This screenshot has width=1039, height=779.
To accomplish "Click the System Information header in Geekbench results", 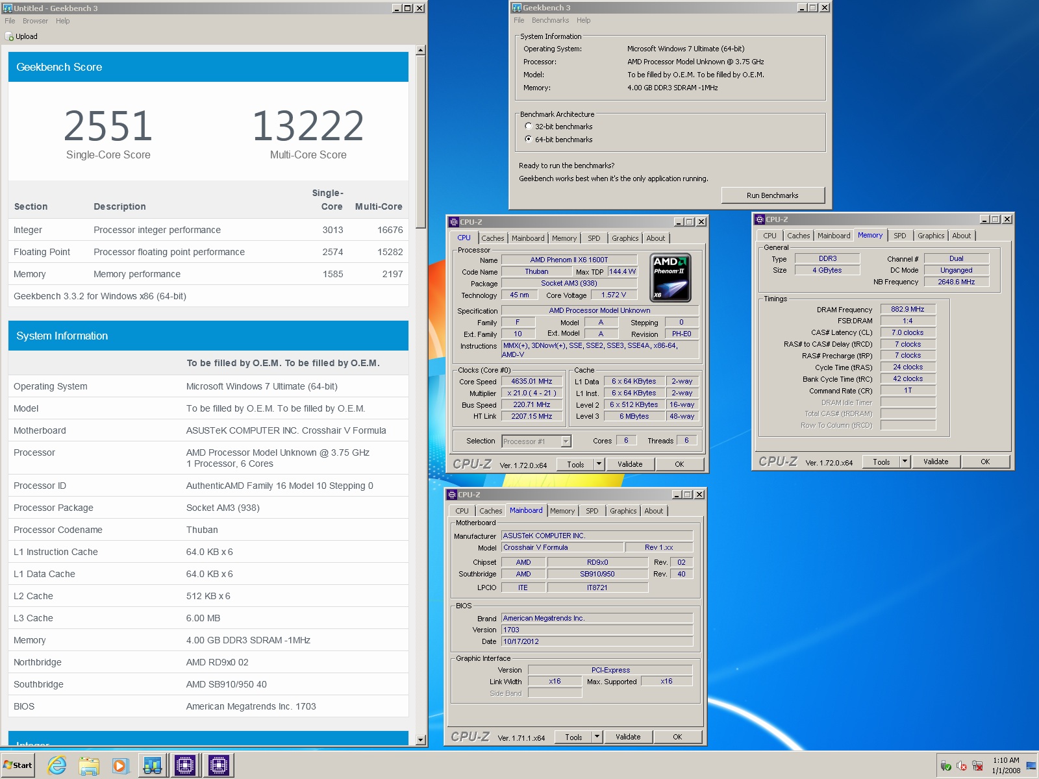I will tap(208, 336).
